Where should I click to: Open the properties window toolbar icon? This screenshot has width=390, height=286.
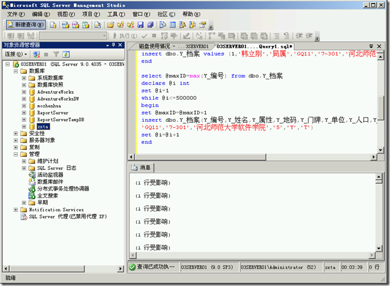pos(203,24)
